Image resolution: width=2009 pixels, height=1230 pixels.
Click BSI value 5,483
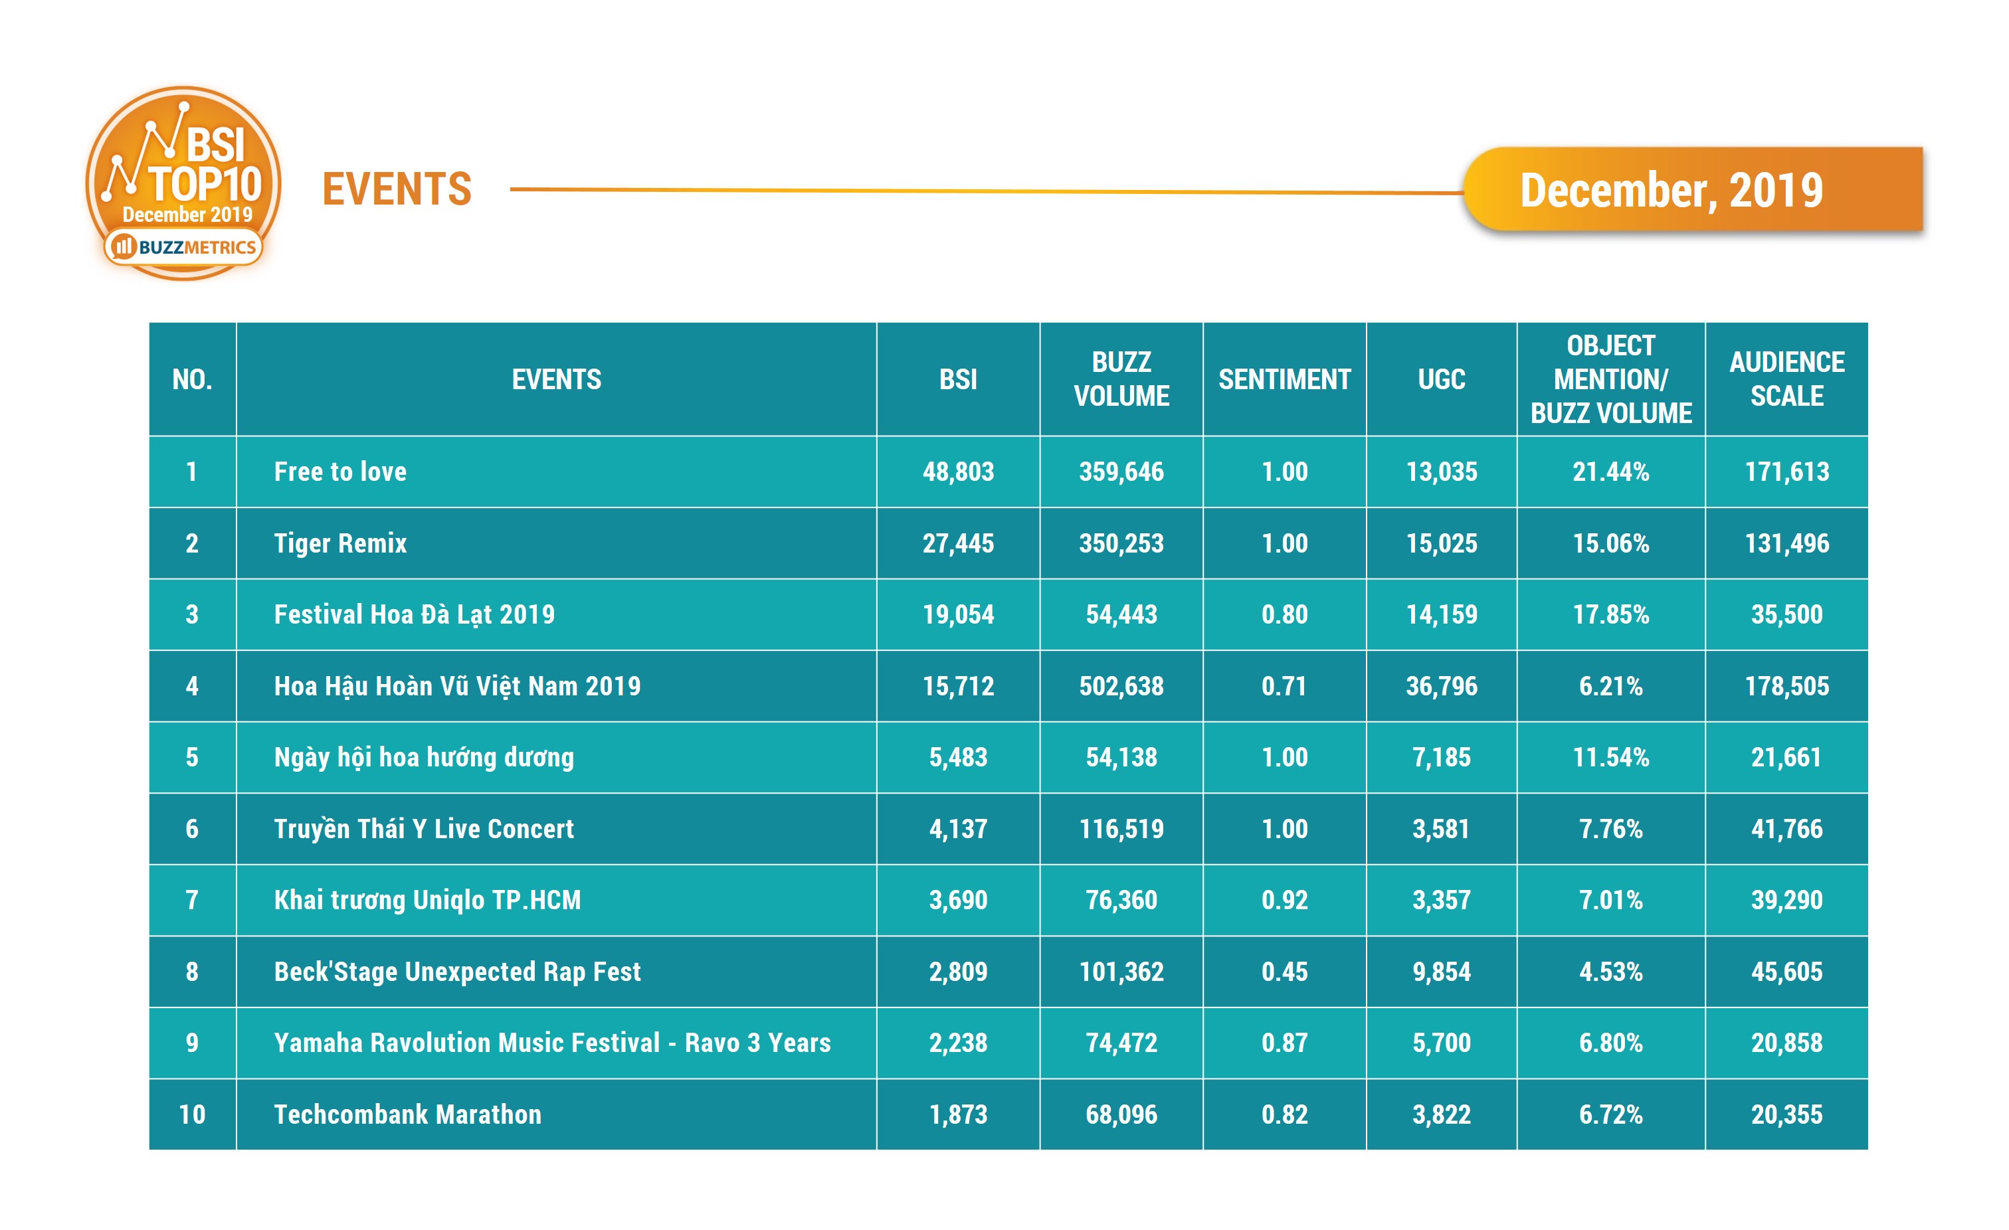tap(958, 758)
